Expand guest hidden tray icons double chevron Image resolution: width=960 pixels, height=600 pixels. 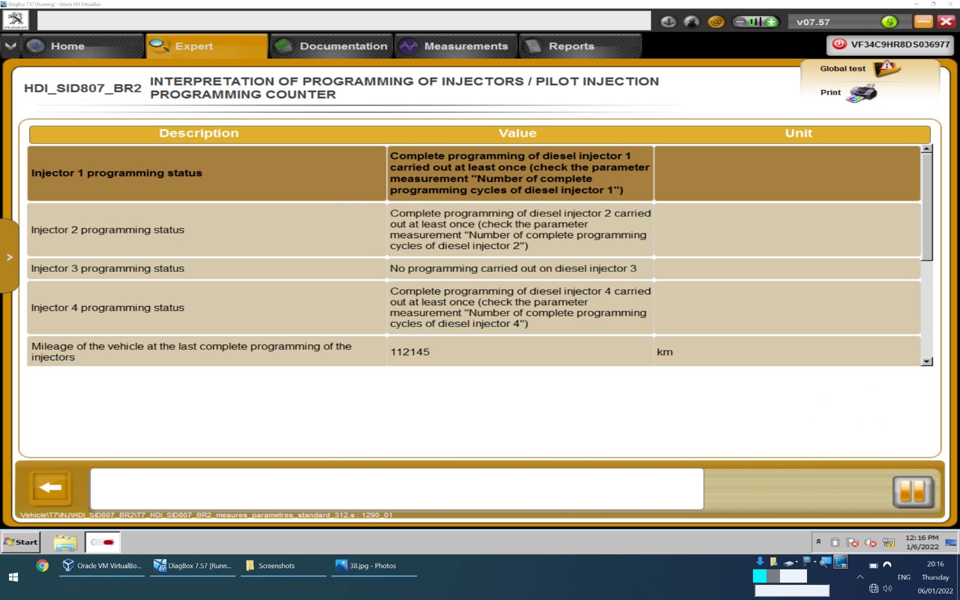point(818,542)
